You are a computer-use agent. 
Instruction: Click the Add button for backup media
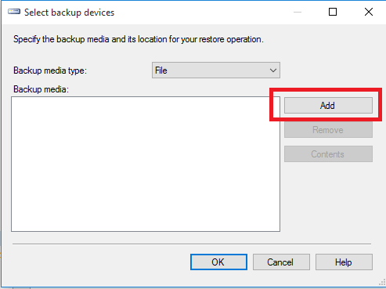point(328,106)
